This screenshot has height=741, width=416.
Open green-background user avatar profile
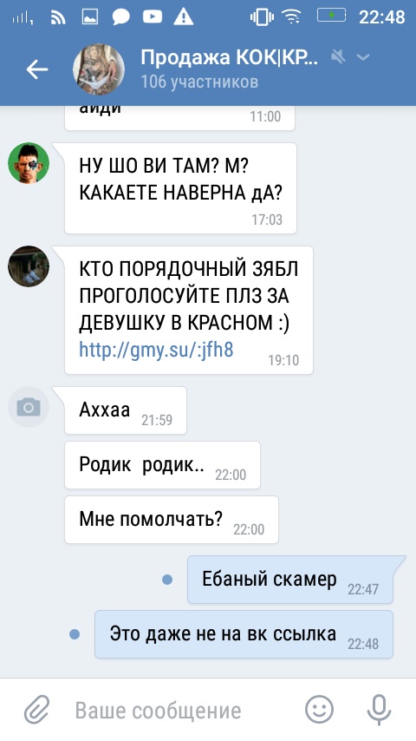29,163
